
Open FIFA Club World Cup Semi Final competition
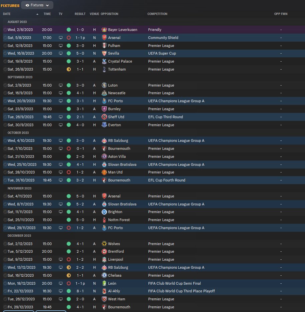coord(175,283)
